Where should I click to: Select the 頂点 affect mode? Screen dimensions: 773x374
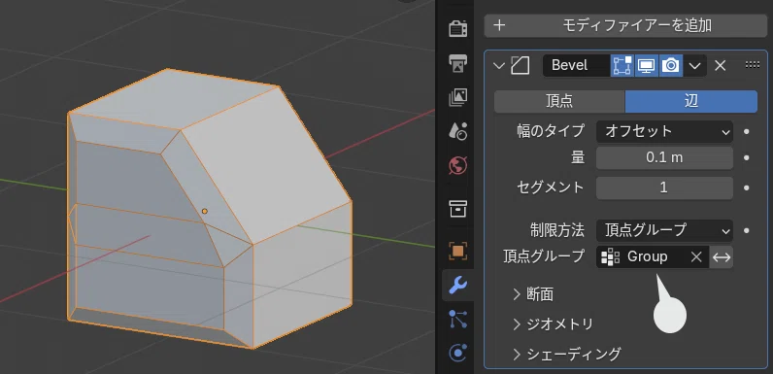[559, 101]
